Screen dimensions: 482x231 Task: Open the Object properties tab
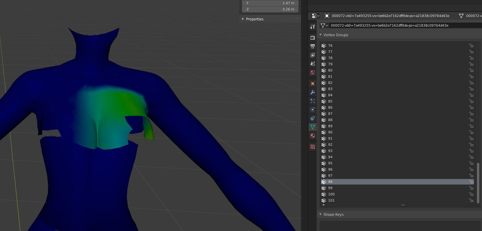313,84
